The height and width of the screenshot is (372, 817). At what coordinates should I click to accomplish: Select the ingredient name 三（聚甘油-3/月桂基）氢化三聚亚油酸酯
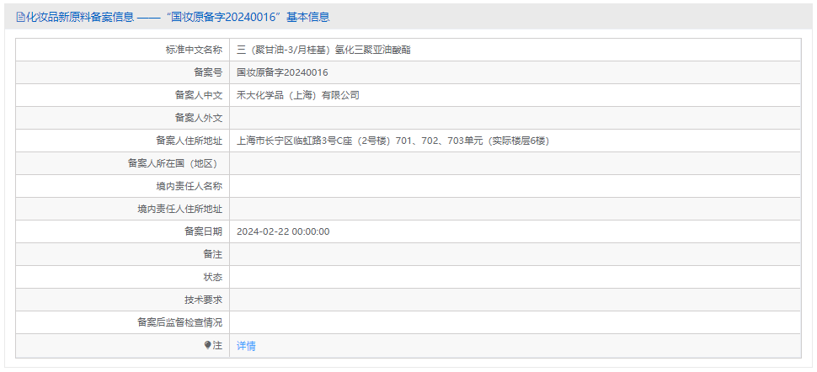click(x=323, y=50)
